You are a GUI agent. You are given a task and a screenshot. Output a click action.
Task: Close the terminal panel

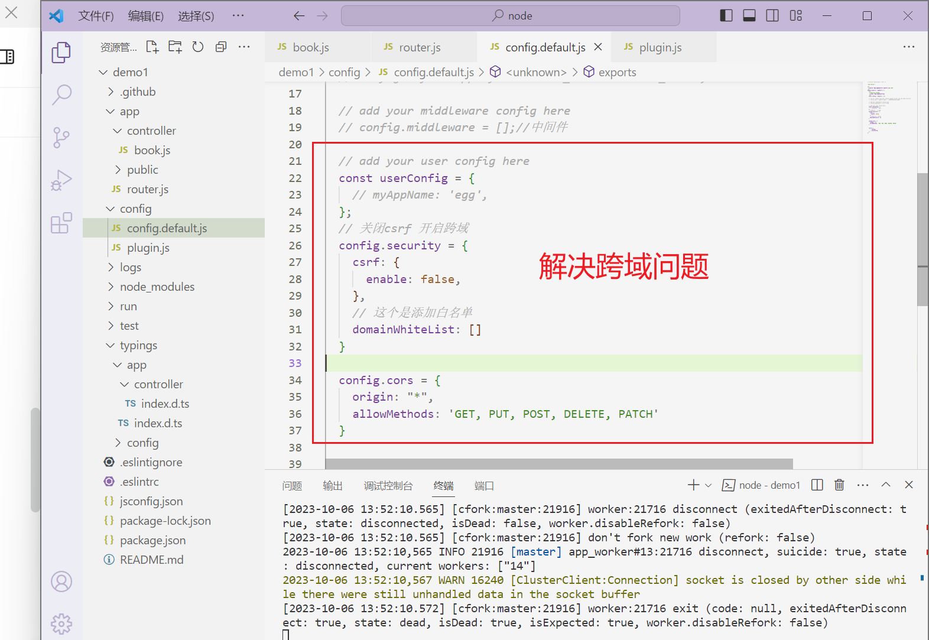coord(909,485)
